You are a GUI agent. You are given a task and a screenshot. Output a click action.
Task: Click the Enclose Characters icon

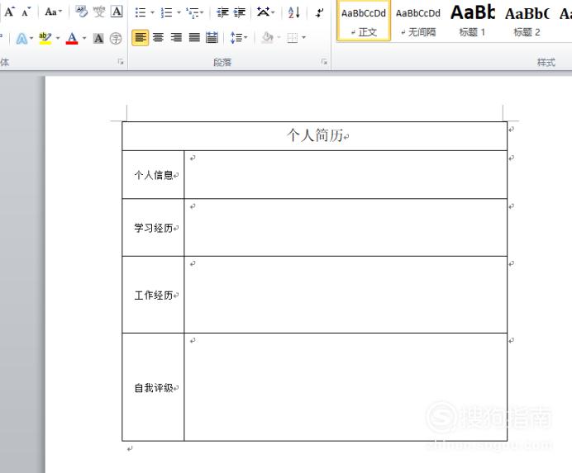116,38
